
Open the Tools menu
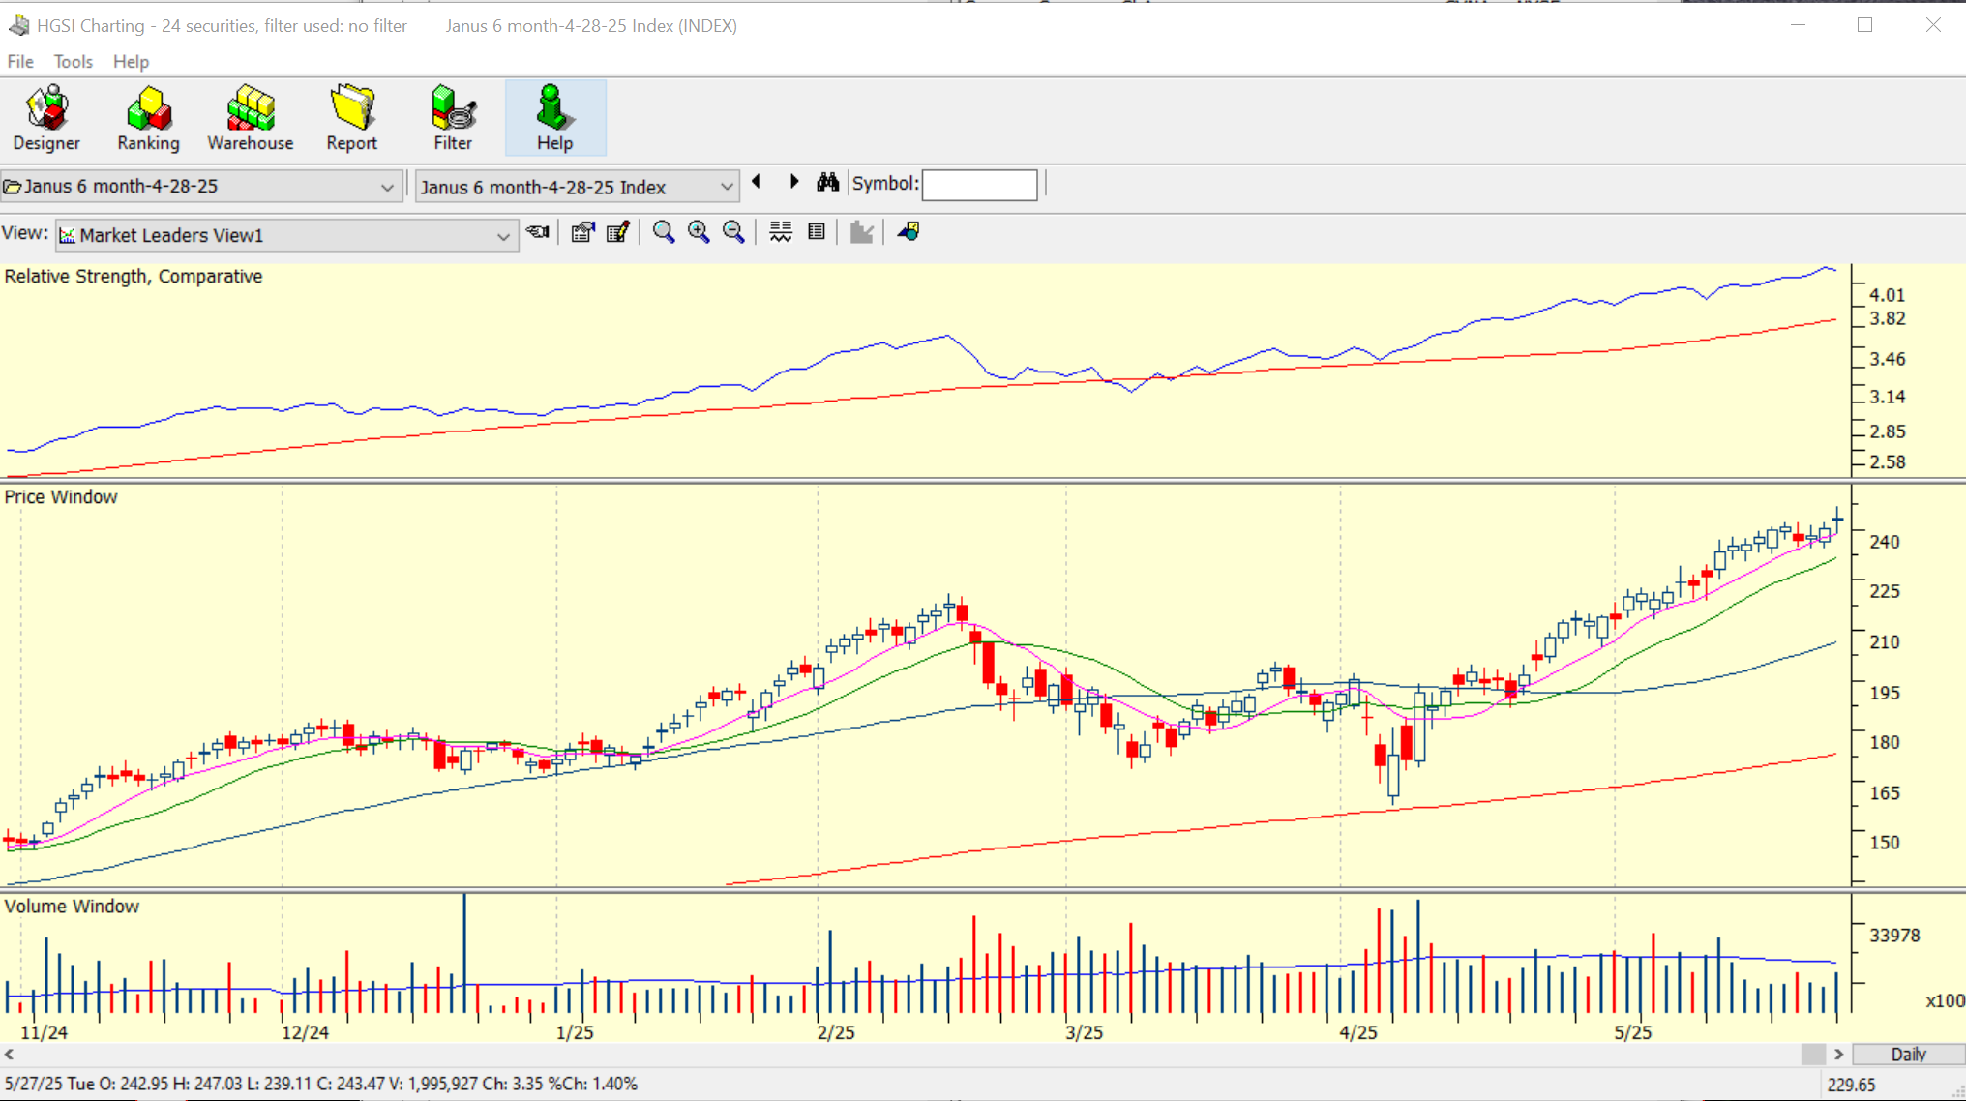[x=74, y=62]
